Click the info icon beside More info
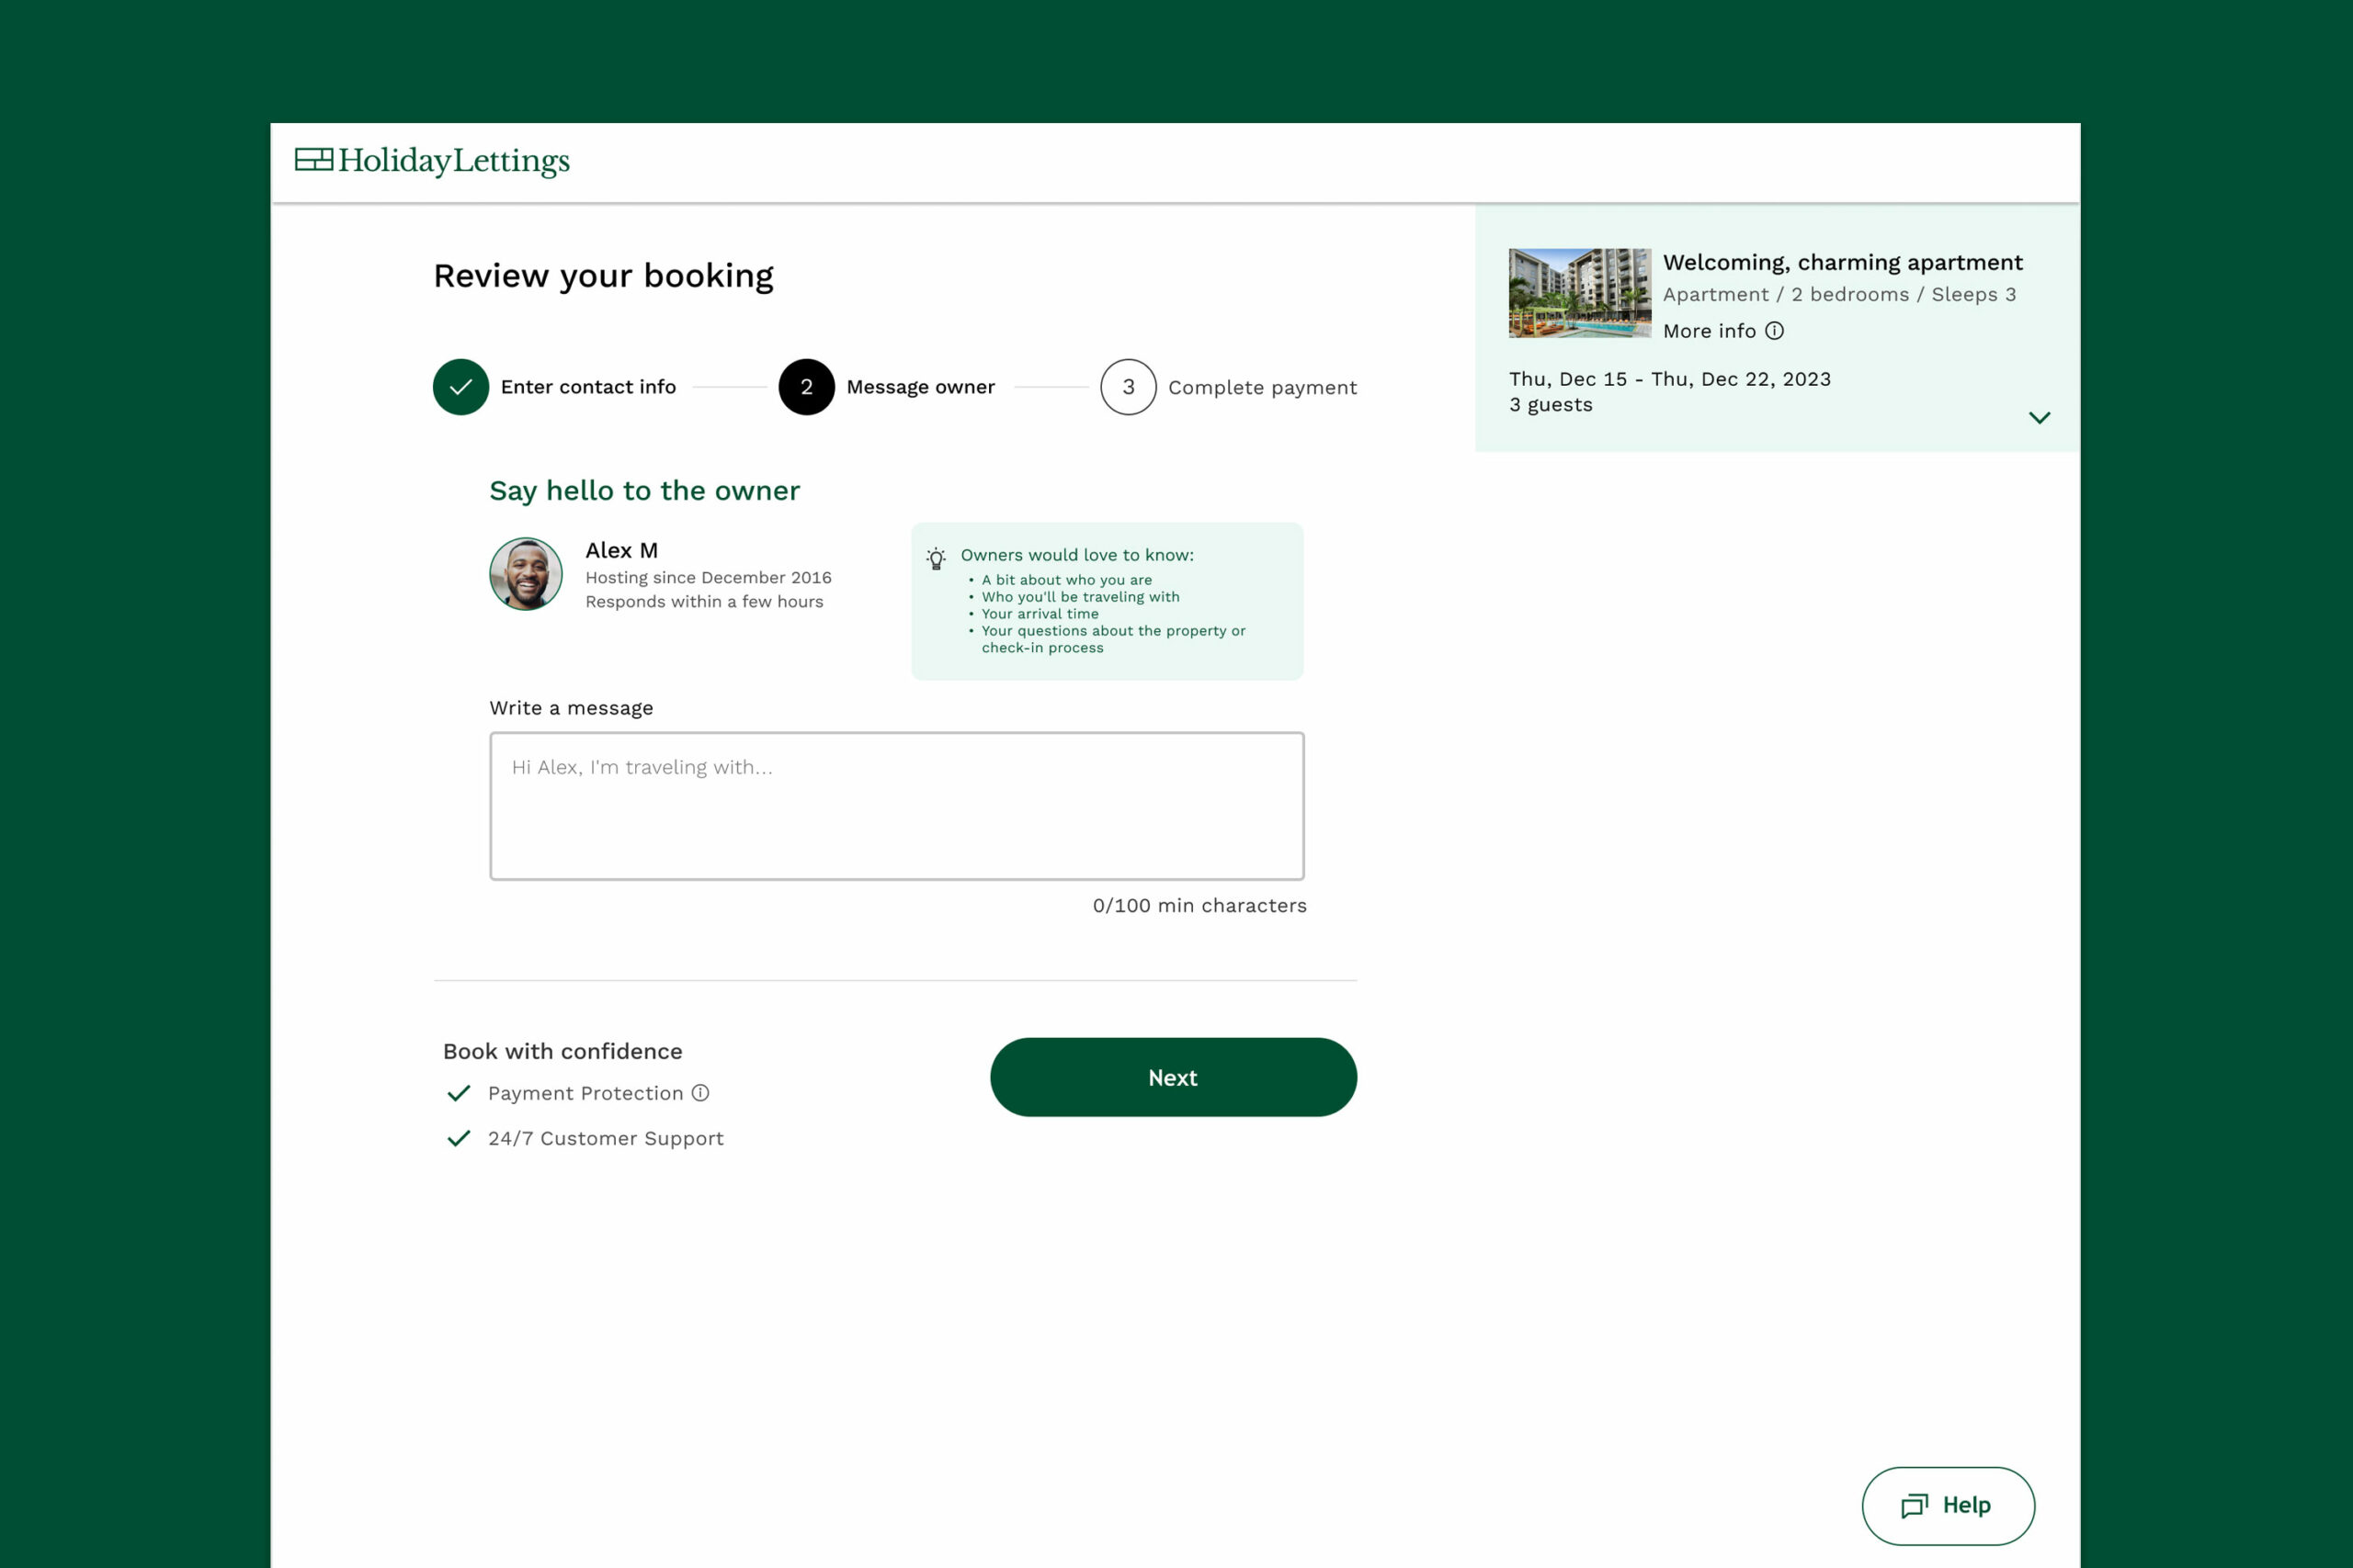The height and width of the screenshot is (1568, 2353). 1774,331
